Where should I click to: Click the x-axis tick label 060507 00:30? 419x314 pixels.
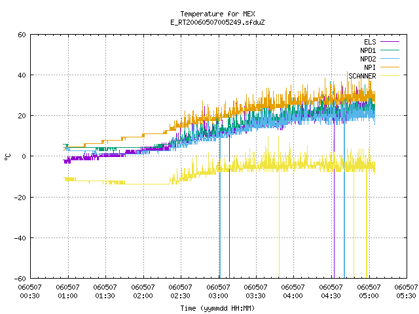coord(30,292)
